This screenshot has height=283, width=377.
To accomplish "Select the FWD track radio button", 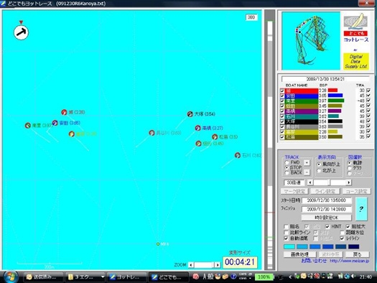I will [x=287, y=162].
